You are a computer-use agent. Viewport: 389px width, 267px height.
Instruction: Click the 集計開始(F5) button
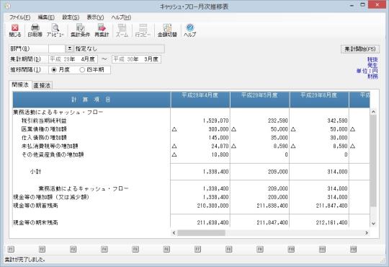click(360, 49)
